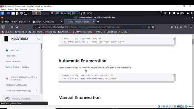Click the page vertical scrollbar

[193, 42]
